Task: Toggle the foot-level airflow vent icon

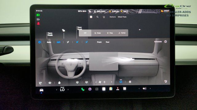Action: point(86,42)
